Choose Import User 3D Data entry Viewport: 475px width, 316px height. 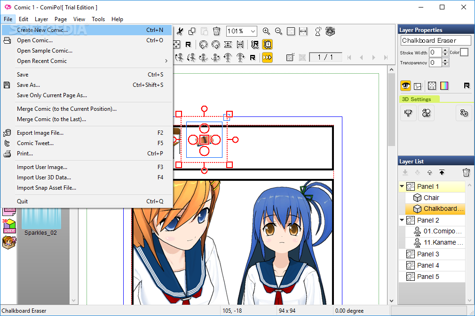pos(87,177)
